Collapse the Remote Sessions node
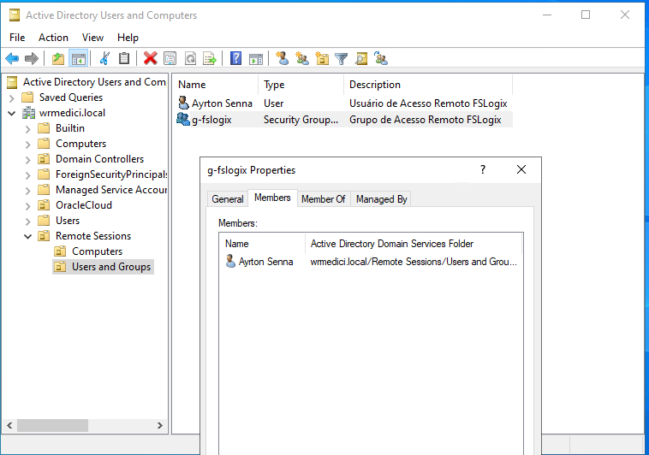The width and height of the screenshot is (649, 455). [x=27, y=236]
